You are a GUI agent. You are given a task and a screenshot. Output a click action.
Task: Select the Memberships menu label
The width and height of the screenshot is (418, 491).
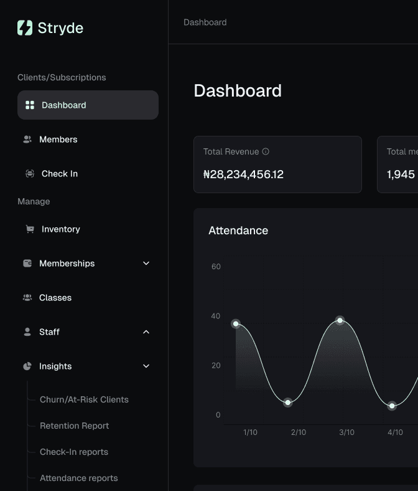[x=67, y=264]
